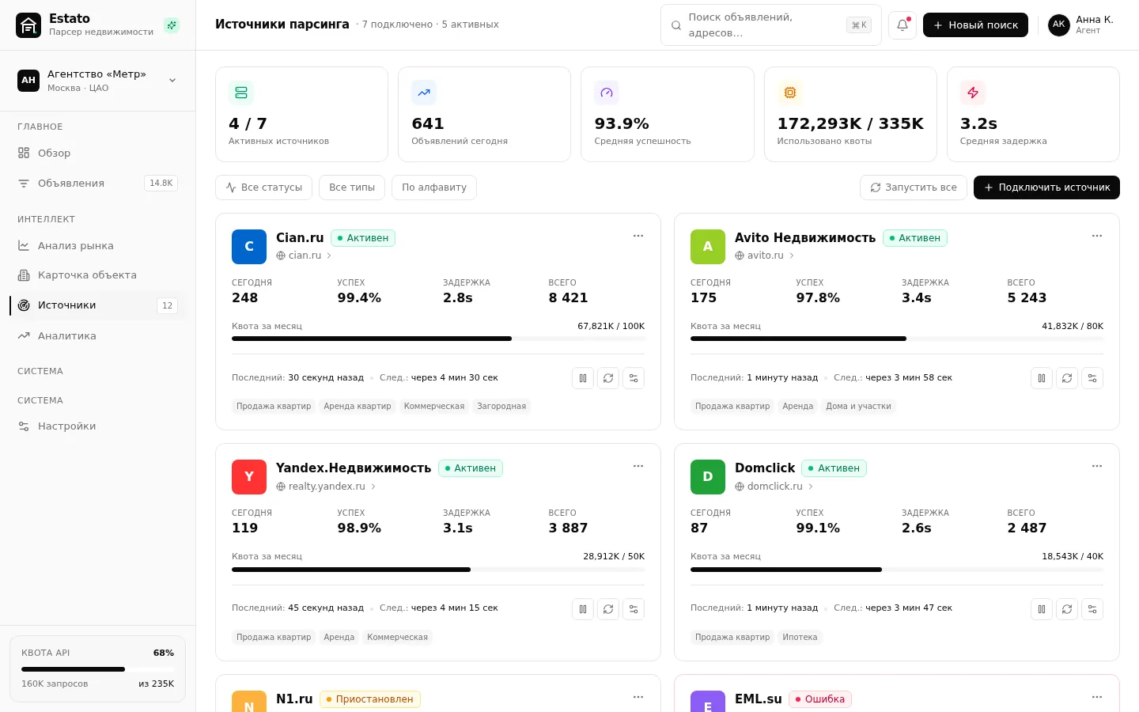
Task: Click Подключить источник button
Action: [1046, 187]
